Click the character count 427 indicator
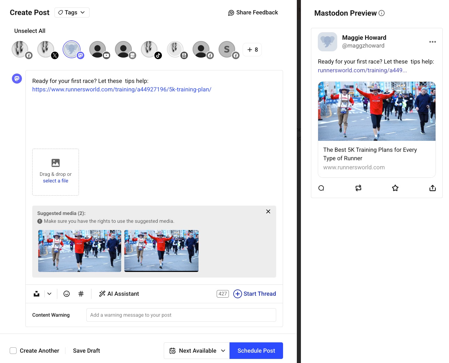The image size is (449, 363). (x=223, y=294)
